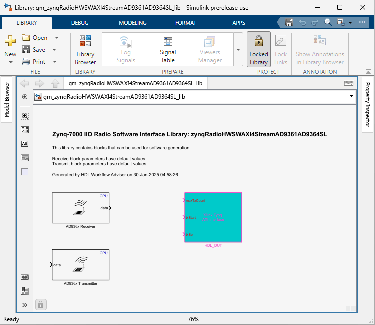Select the Annotation text tool
Image resolution: width=375 pixels, height=325 pixels.
click(25, 144)
